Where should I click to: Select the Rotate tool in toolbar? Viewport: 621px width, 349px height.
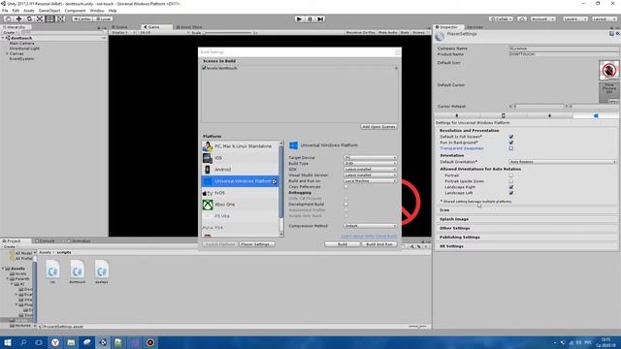pyautogui.click(x=29, y=18)
